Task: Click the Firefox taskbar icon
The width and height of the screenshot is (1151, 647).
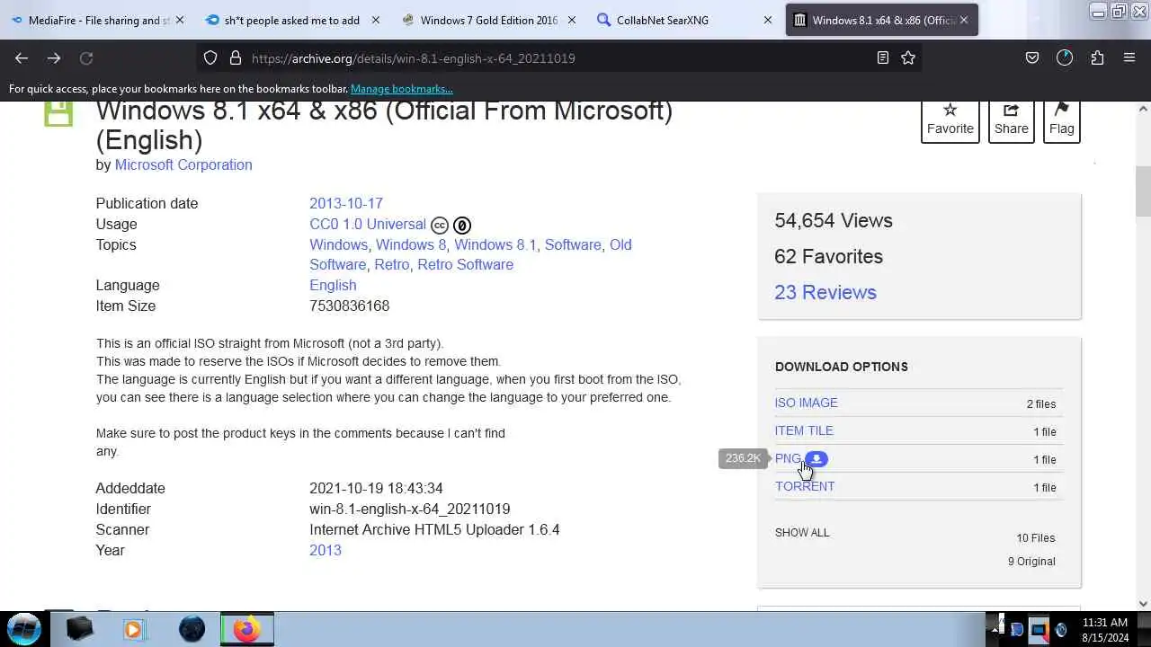Action: [247, 629]
